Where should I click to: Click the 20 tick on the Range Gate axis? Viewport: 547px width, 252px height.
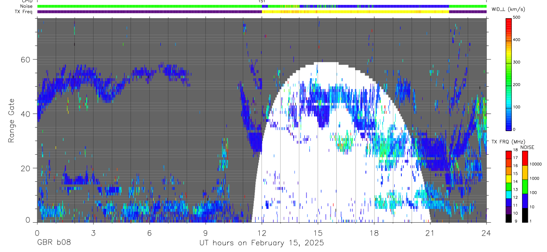coord(26,168)
